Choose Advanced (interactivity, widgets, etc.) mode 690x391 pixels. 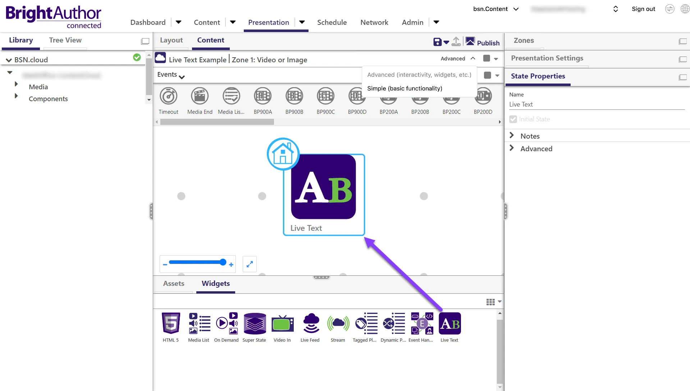419,75
